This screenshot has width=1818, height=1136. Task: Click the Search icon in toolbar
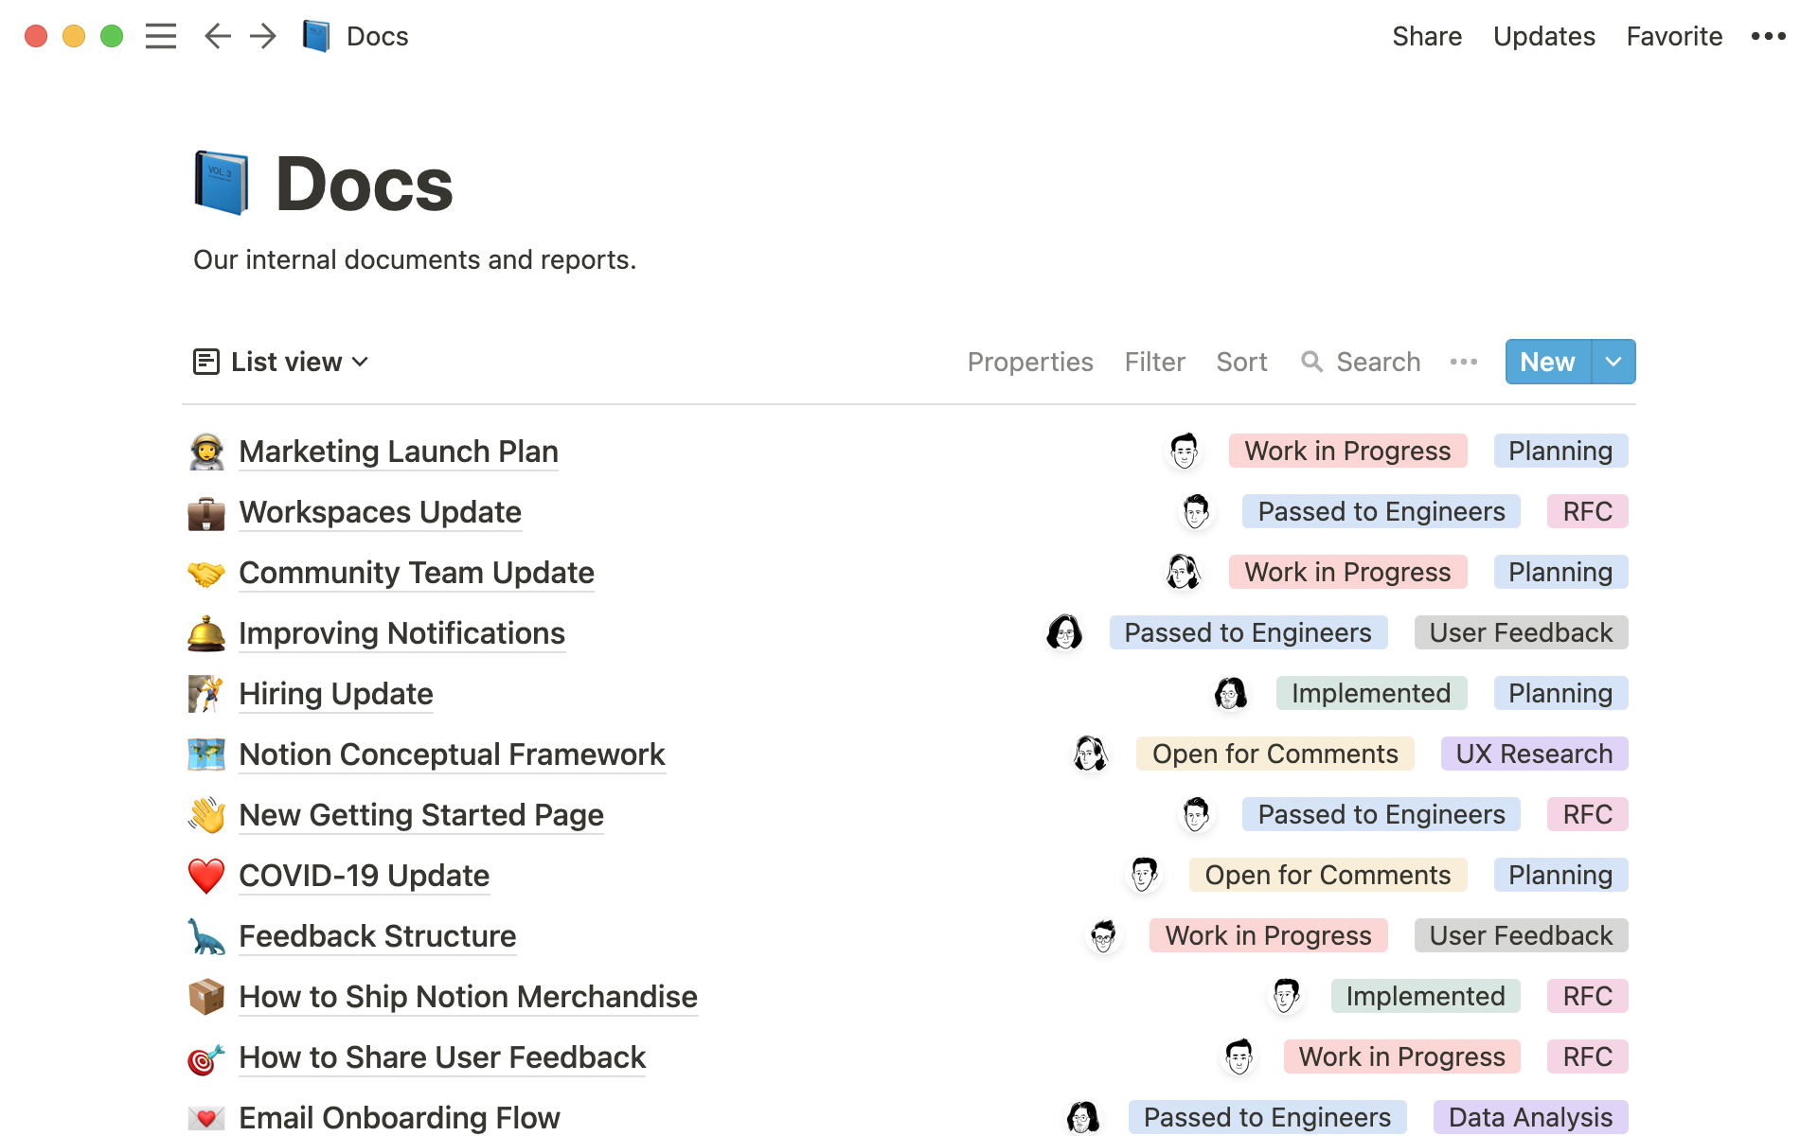pyautogui.click(x=1310, y=362)
